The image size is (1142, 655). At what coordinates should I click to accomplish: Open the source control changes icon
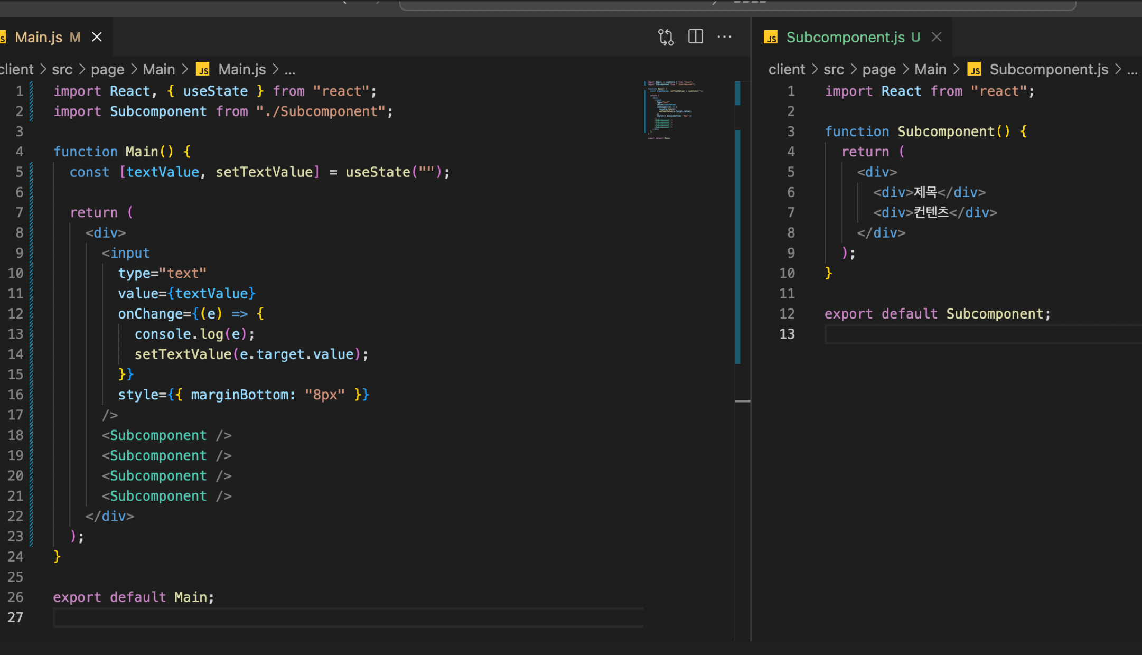pos(666,37)
